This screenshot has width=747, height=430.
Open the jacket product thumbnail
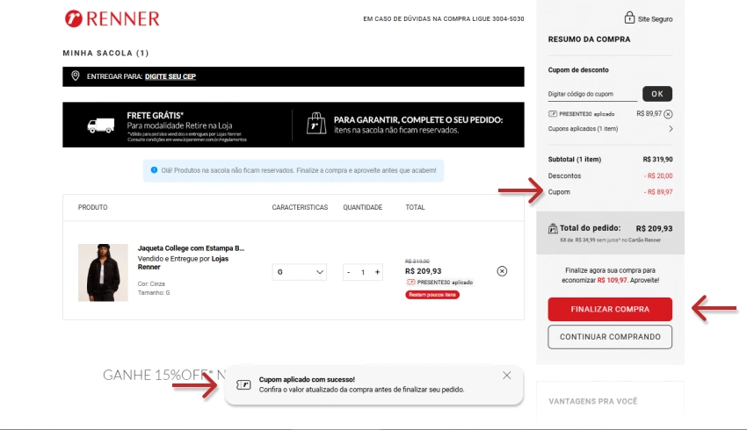pos(103,273)
